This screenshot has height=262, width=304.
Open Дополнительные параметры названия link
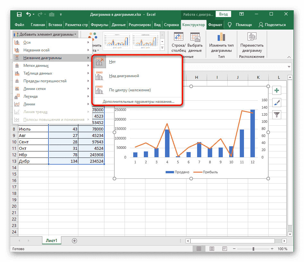(138, 102)
